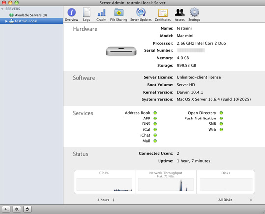This screenshot has width=265, height=214.
Task: Click the add (+) button at bottom
Action: tap(6, 209)
